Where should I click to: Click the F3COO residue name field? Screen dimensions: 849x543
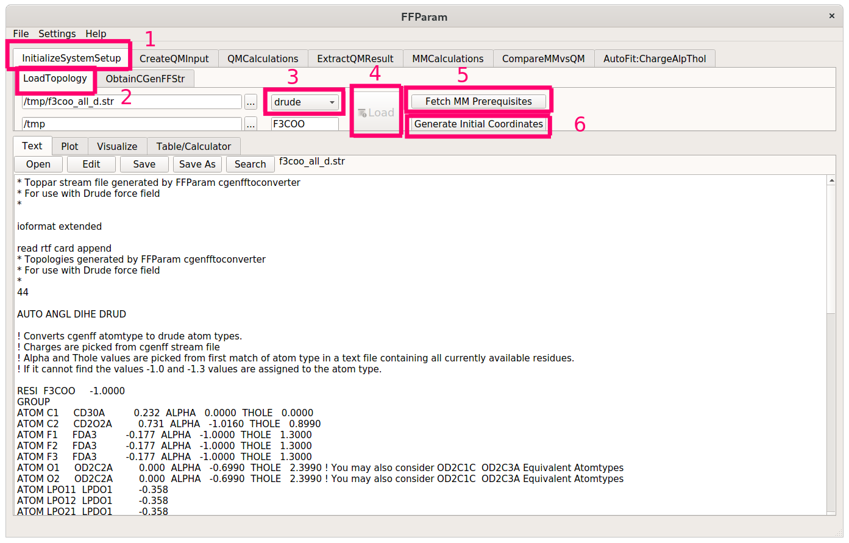pos(305,124)
